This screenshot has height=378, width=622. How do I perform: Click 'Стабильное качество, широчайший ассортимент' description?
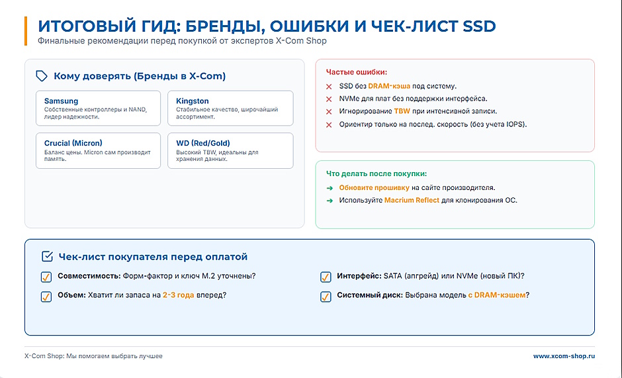point(227,113)
